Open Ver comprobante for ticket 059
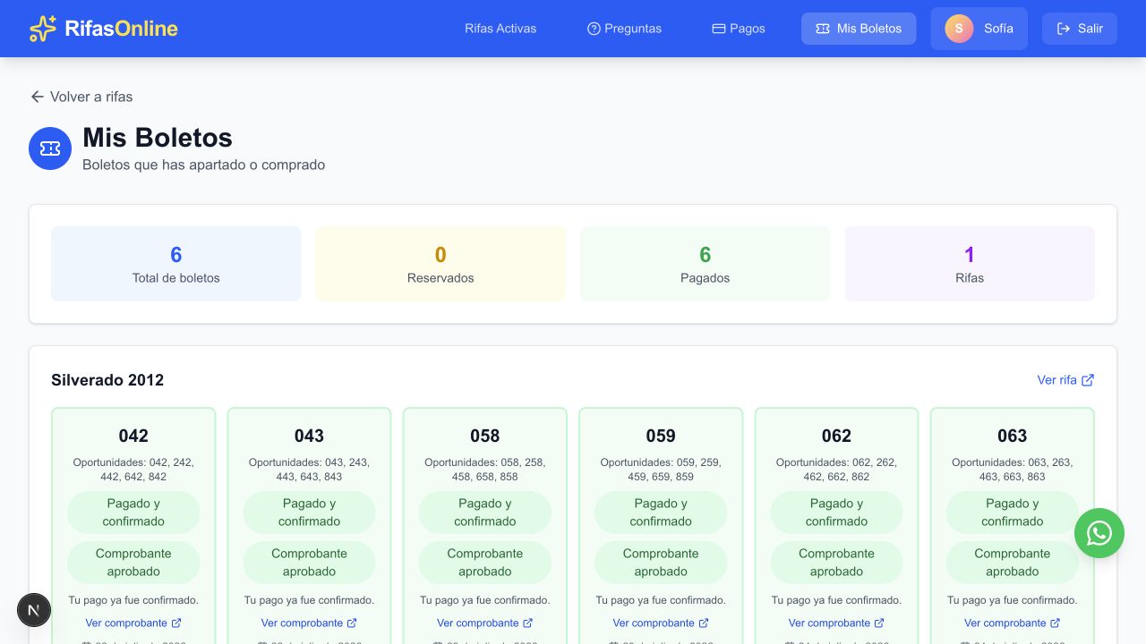Viewport: 1146px width, 644px height. (661, 623)
